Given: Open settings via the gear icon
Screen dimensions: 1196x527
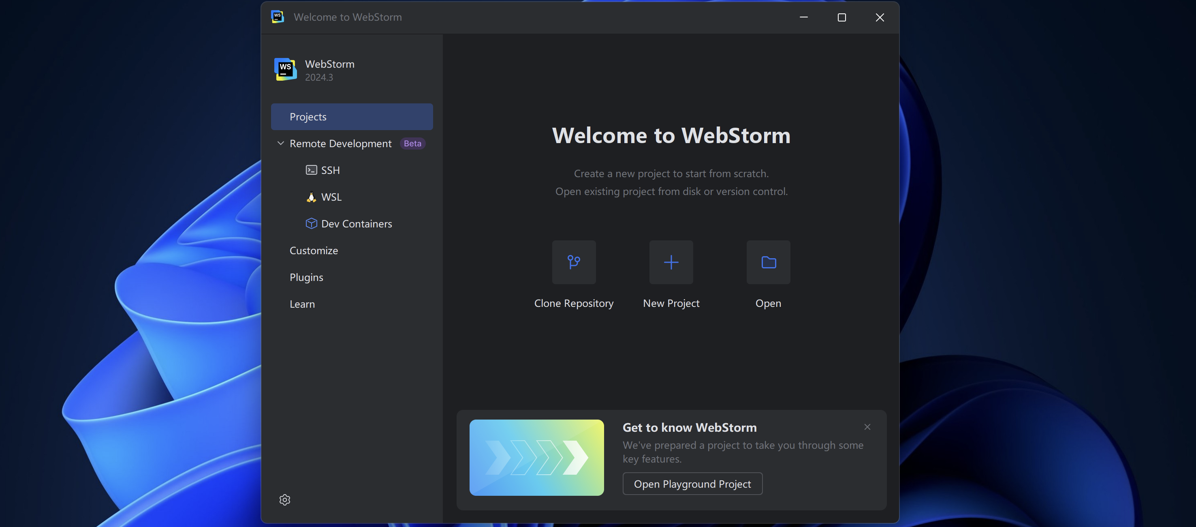Looking at the screenshot, I should (284, 499).
